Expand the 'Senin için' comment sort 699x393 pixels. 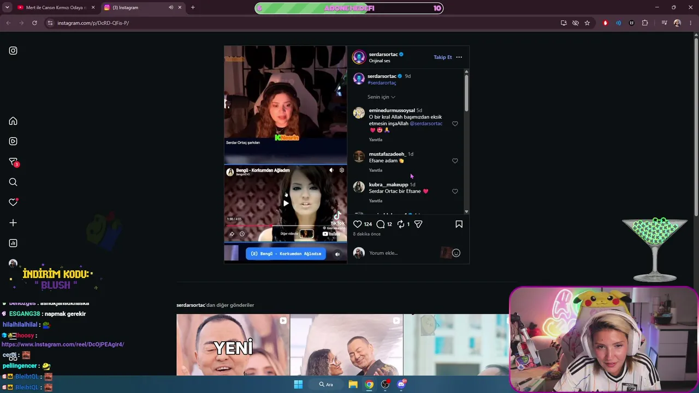(x=381, y=97)
